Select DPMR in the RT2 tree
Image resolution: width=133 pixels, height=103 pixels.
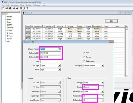pos(10,25)
